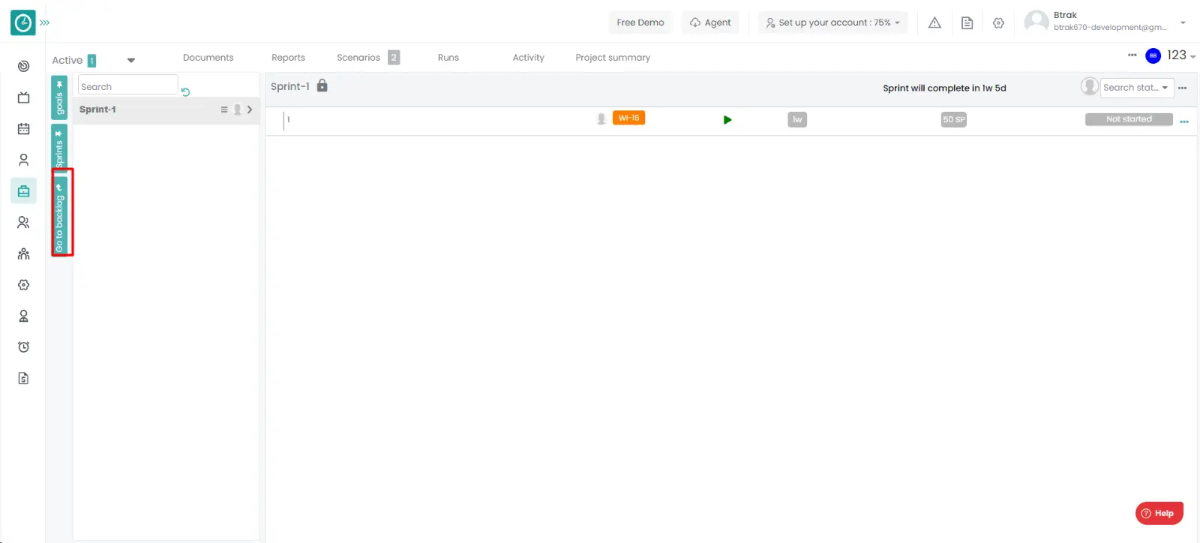Click the refresh icon beside search box
This screenshot has width=1200, height=543.
pos(185,91)
